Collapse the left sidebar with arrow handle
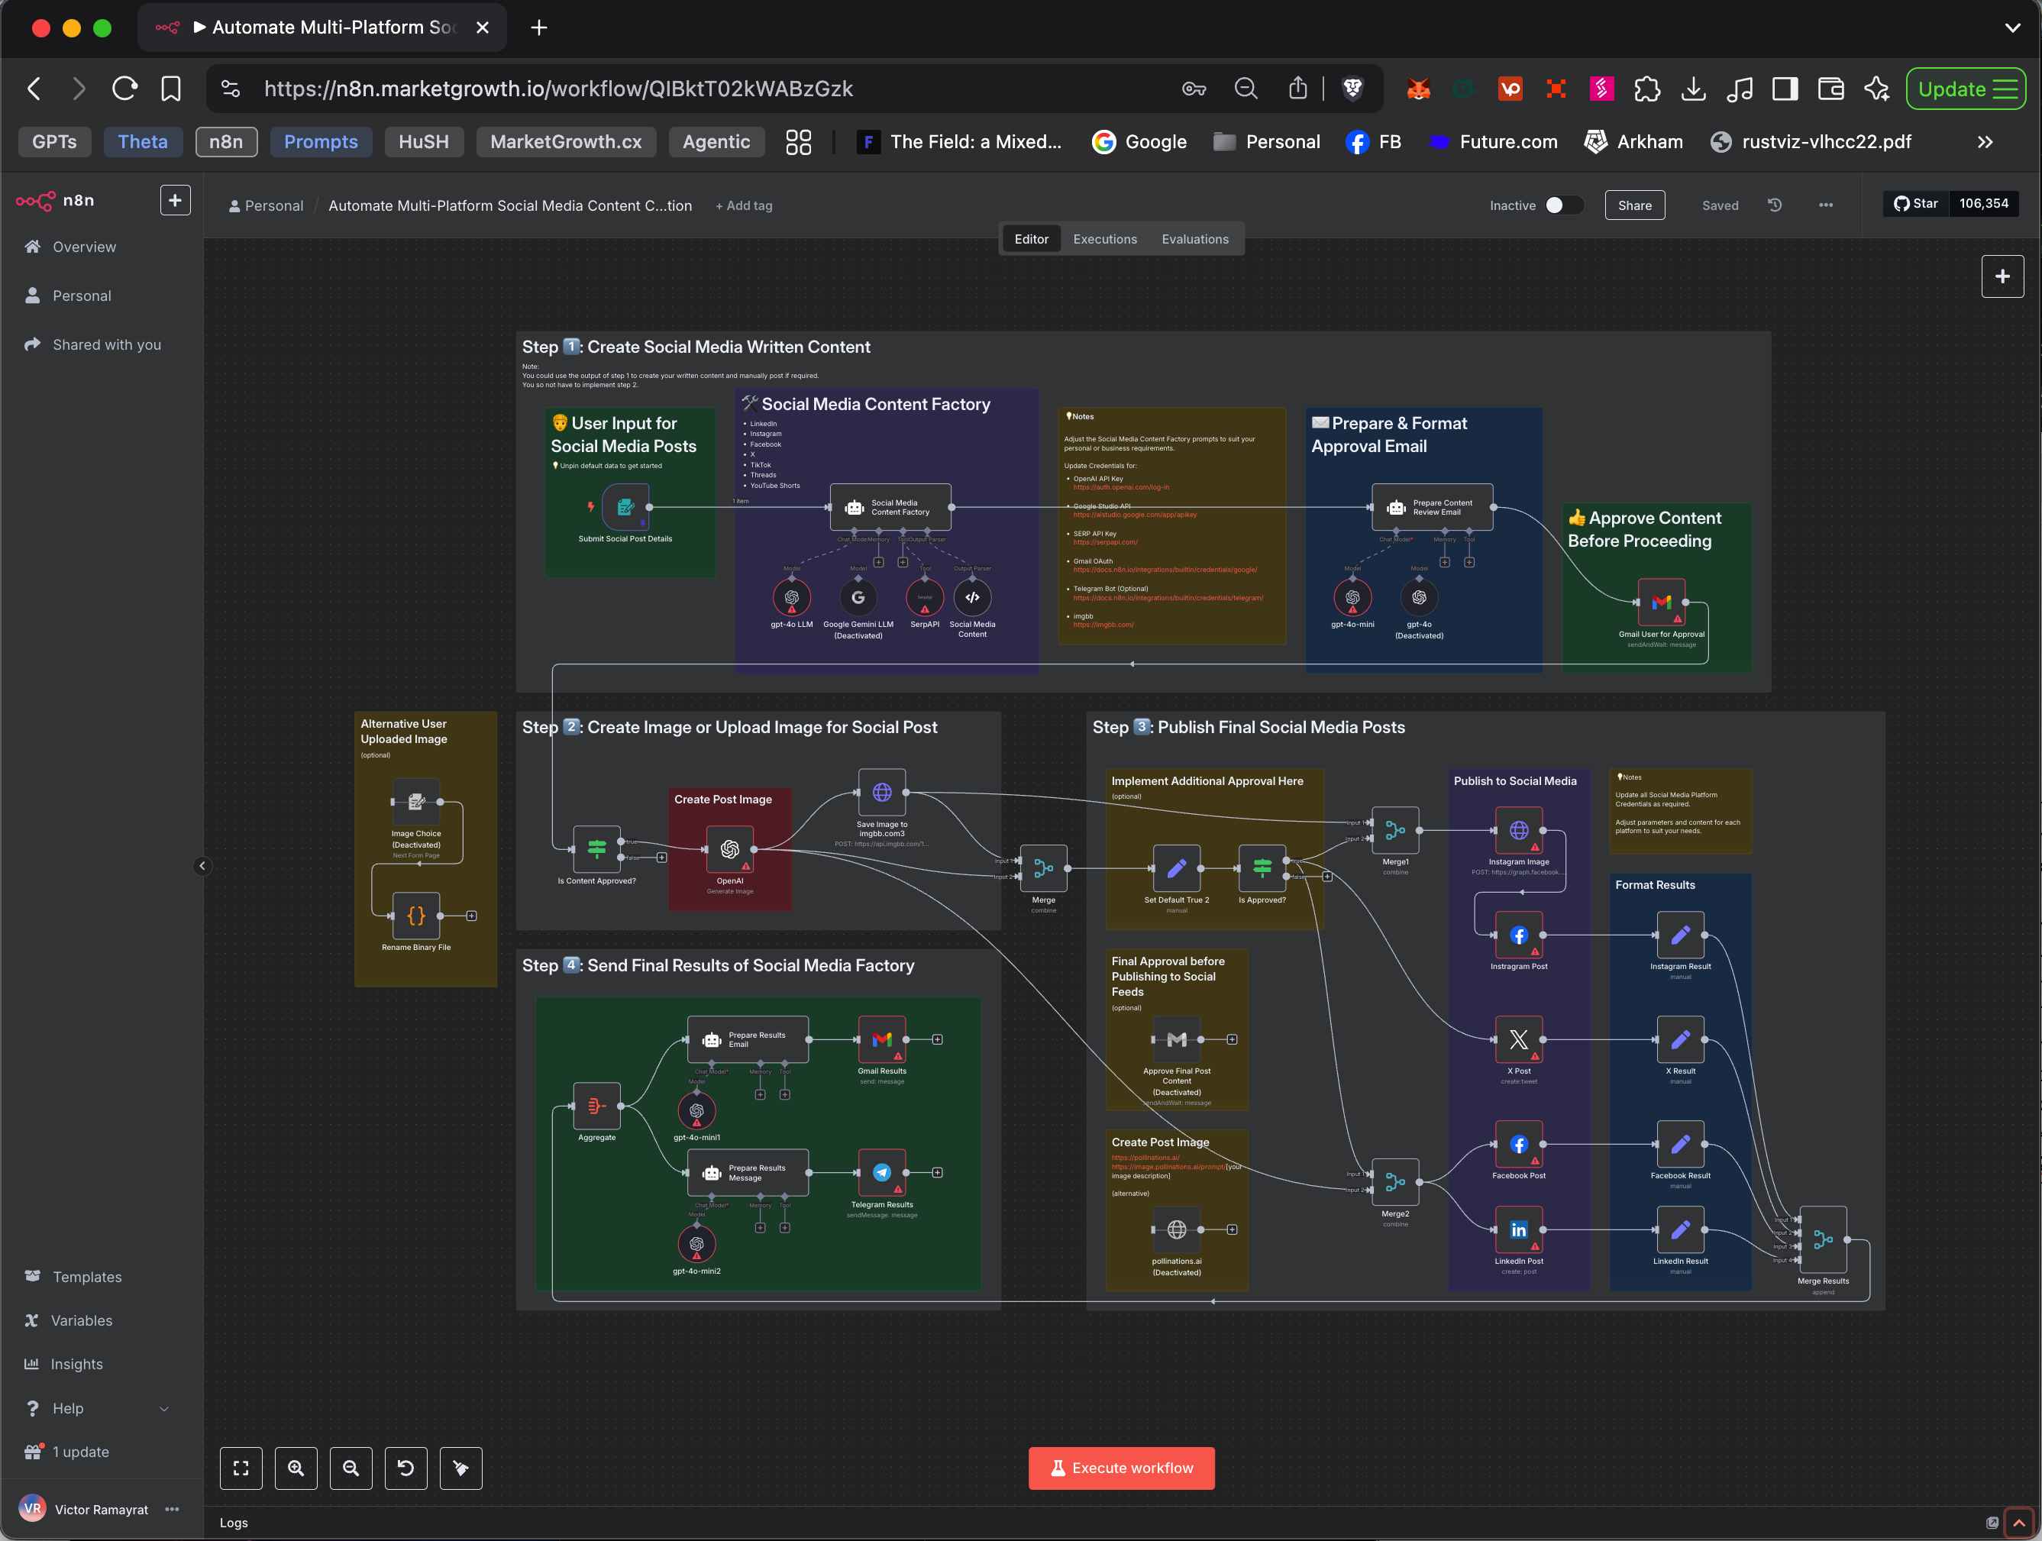Screen dimensions: 2042x1541 click(x=202, y=866)
